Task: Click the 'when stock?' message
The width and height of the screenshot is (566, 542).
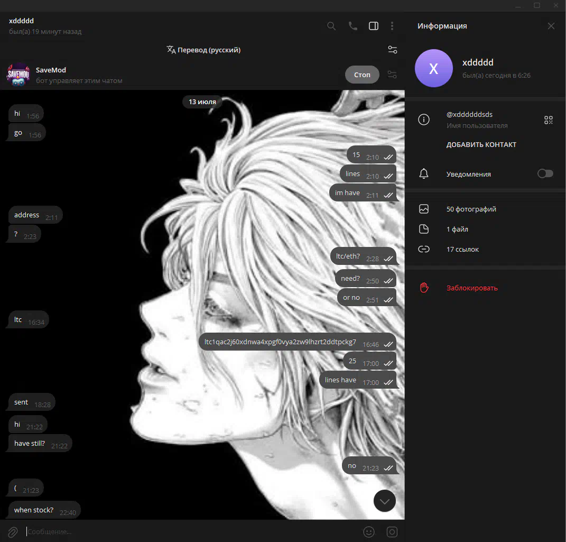Action: click(43, 510)
